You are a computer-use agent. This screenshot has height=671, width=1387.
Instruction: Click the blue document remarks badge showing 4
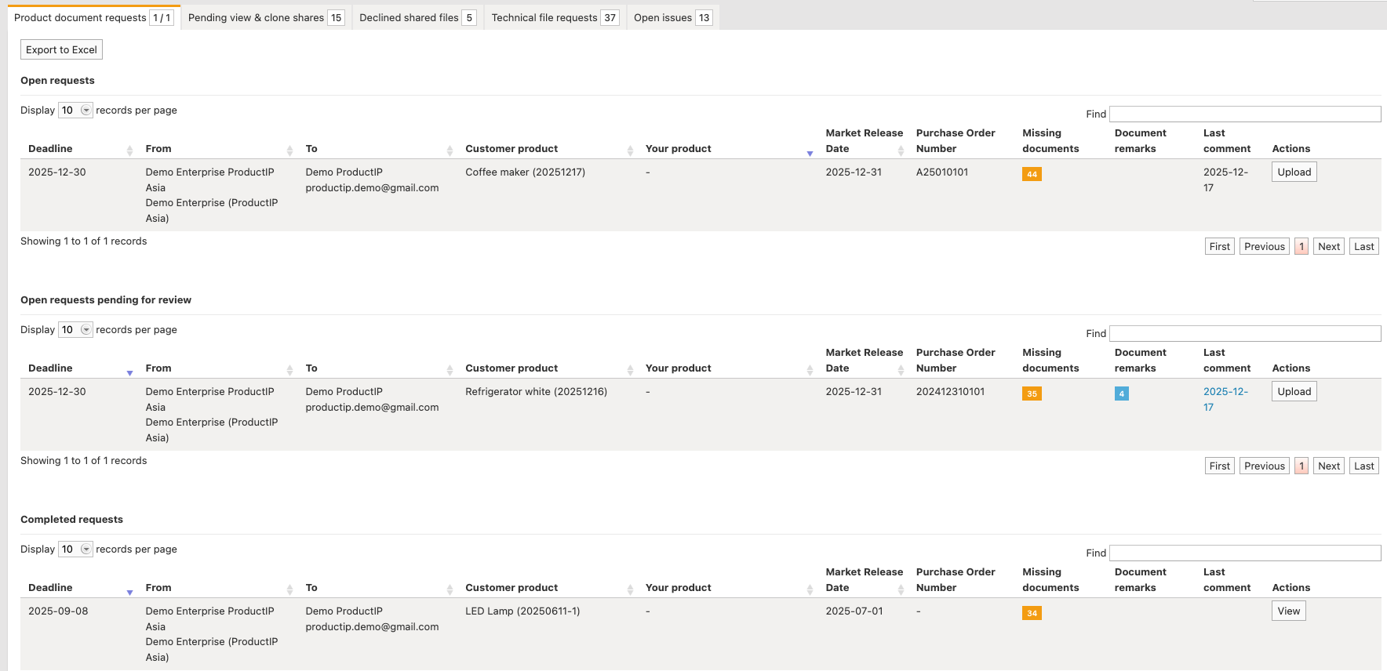pos(1121,394)
